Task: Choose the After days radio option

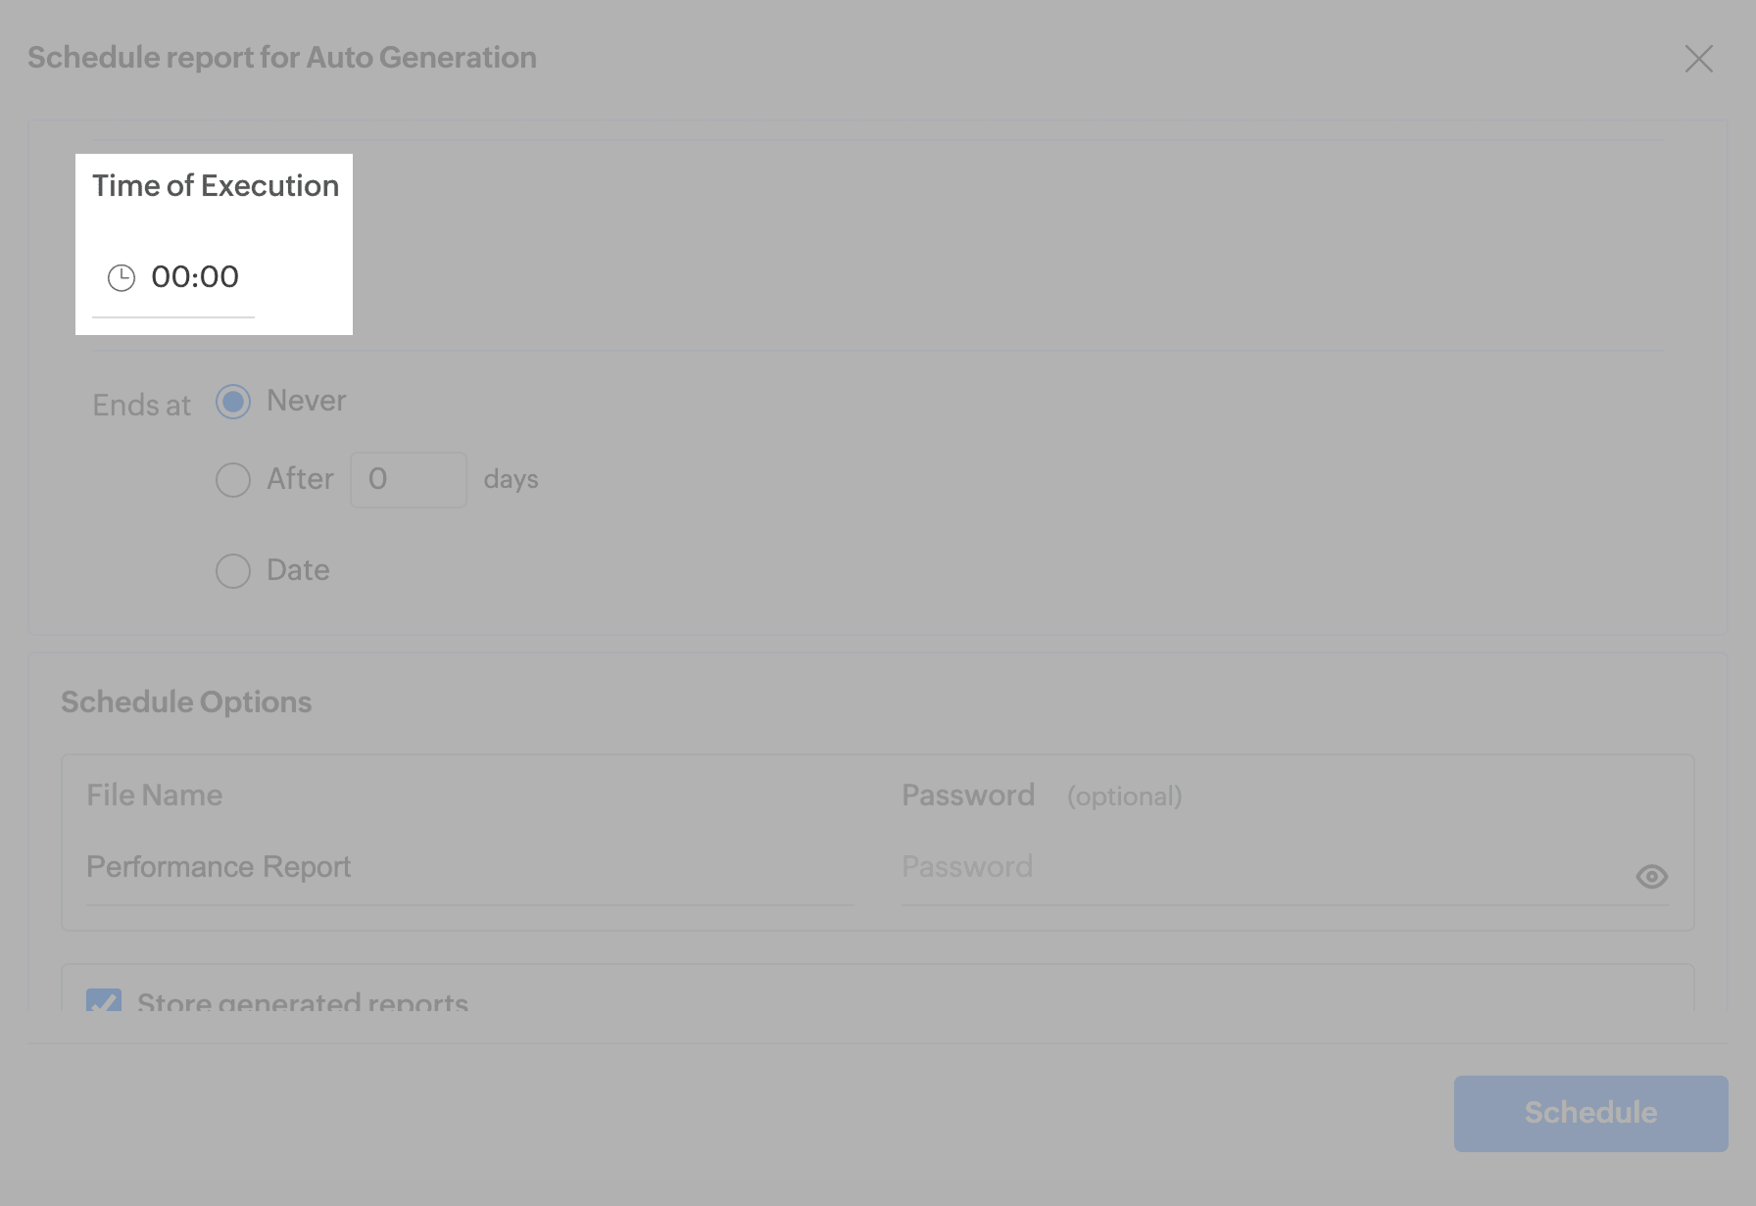Action: pyautogui.click(x=233, y=480)
